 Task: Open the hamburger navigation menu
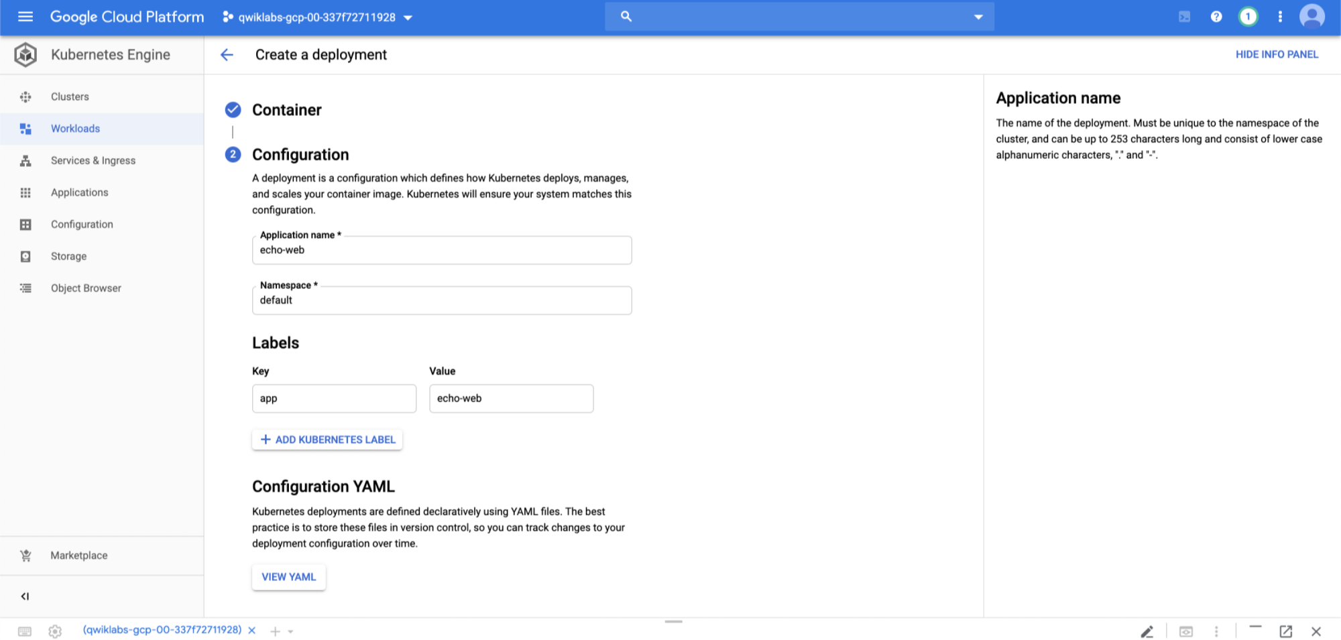(x=25, y=17)
